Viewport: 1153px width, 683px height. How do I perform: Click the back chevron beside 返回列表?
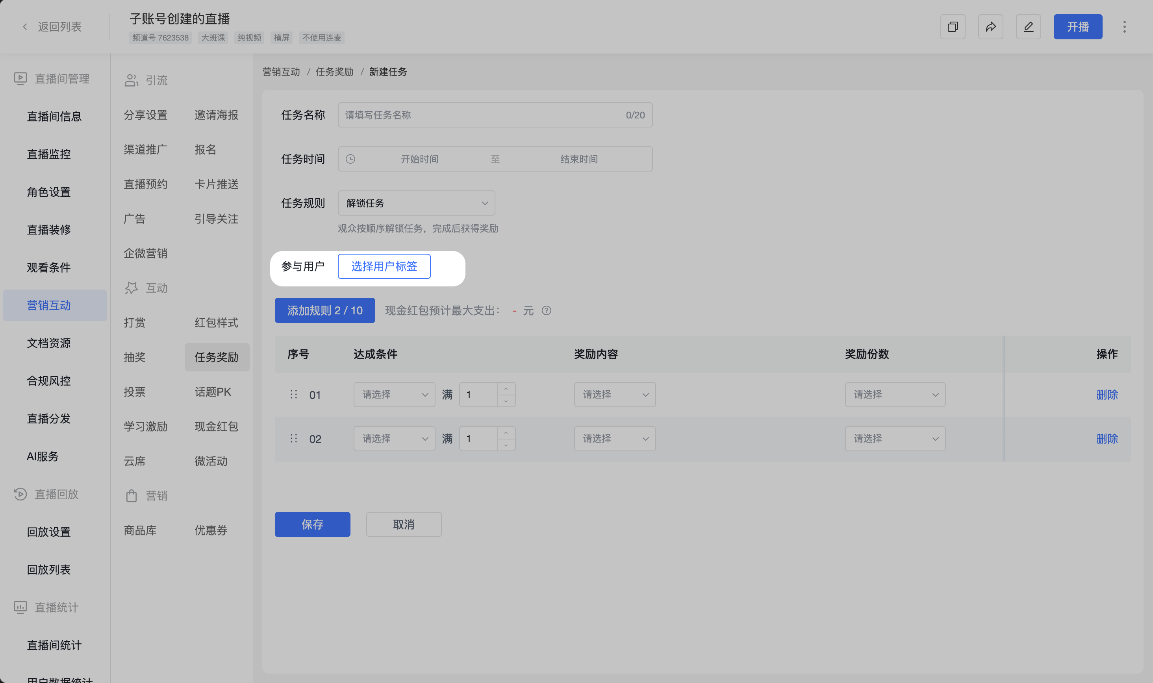tap(25, 27)
